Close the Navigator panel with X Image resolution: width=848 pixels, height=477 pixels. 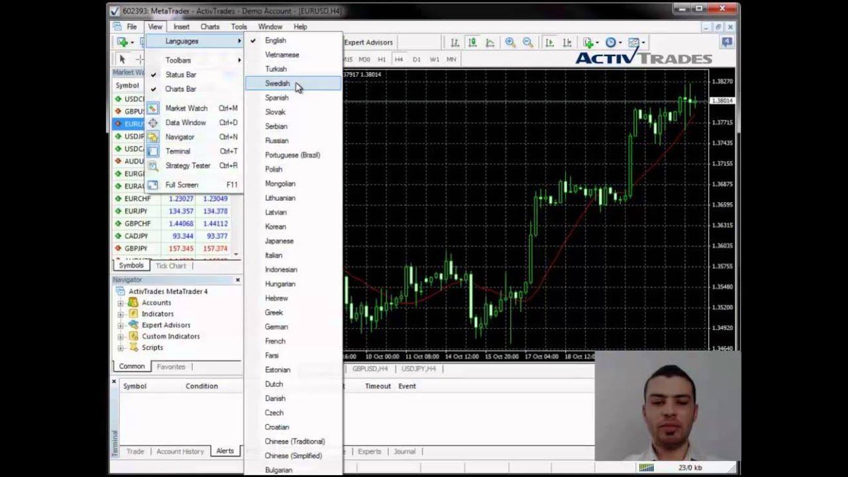pyautogui.click(x=238, y=280)
